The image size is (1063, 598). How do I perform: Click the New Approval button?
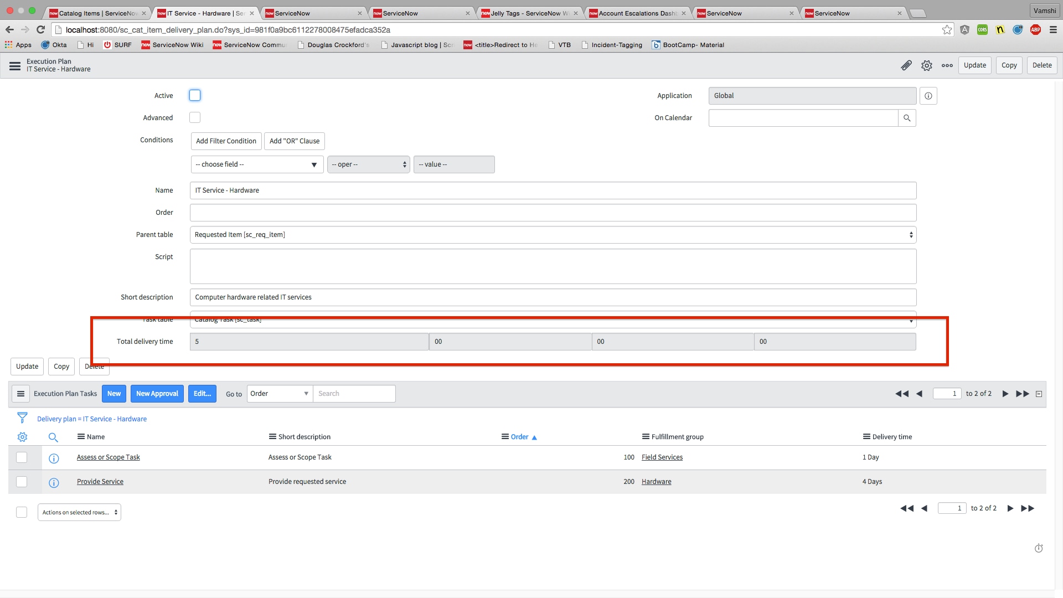(x=157, y=393)
